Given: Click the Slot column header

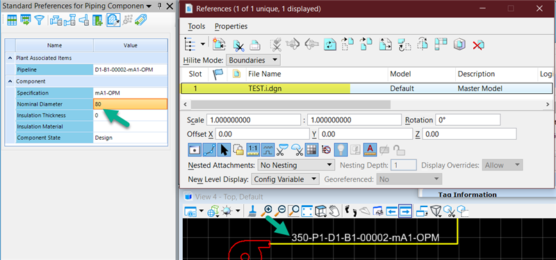Looking at the screenshot, I should coord(195,74).
